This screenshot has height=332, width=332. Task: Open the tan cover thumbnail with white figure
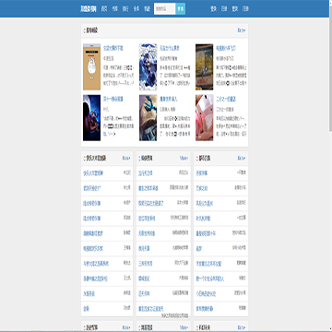tap(91, 67)
